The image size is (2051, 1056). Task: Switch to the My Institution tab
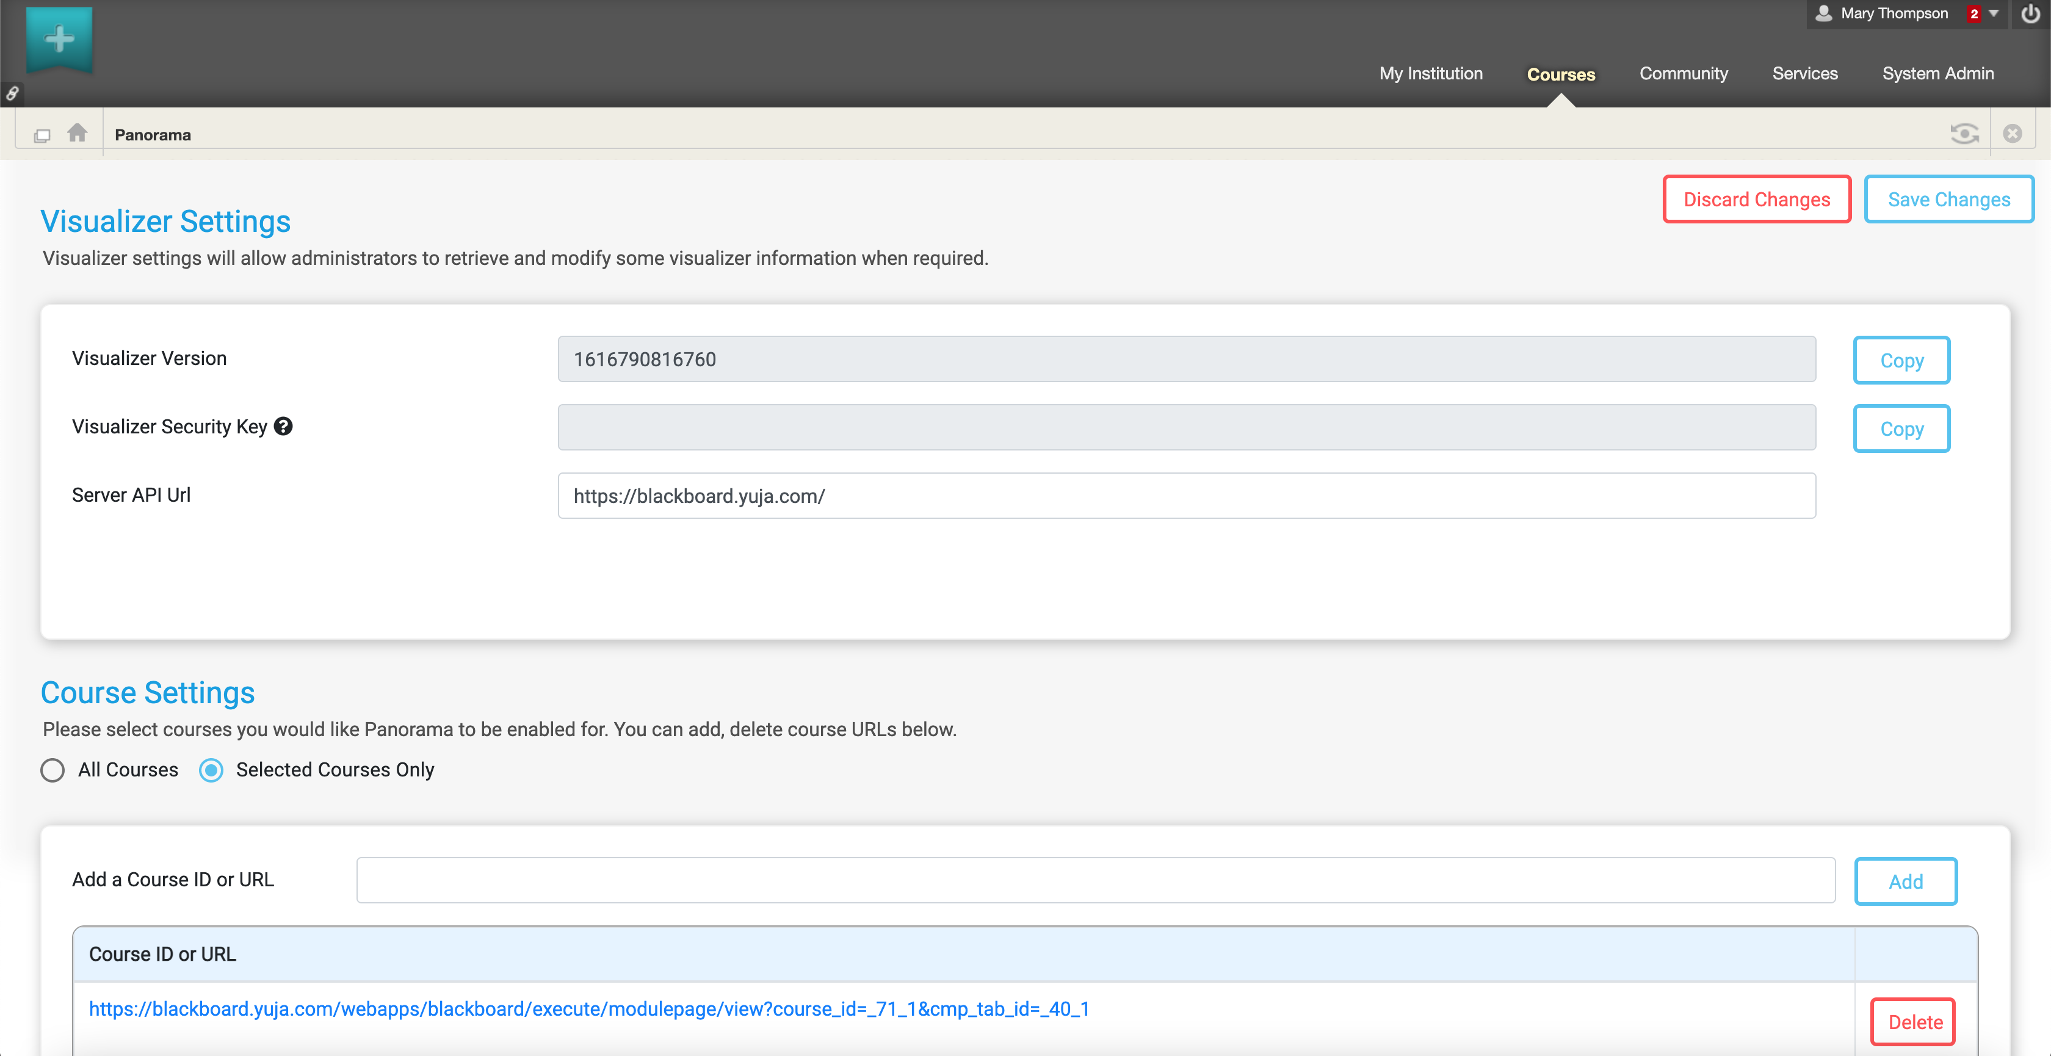1431,73
